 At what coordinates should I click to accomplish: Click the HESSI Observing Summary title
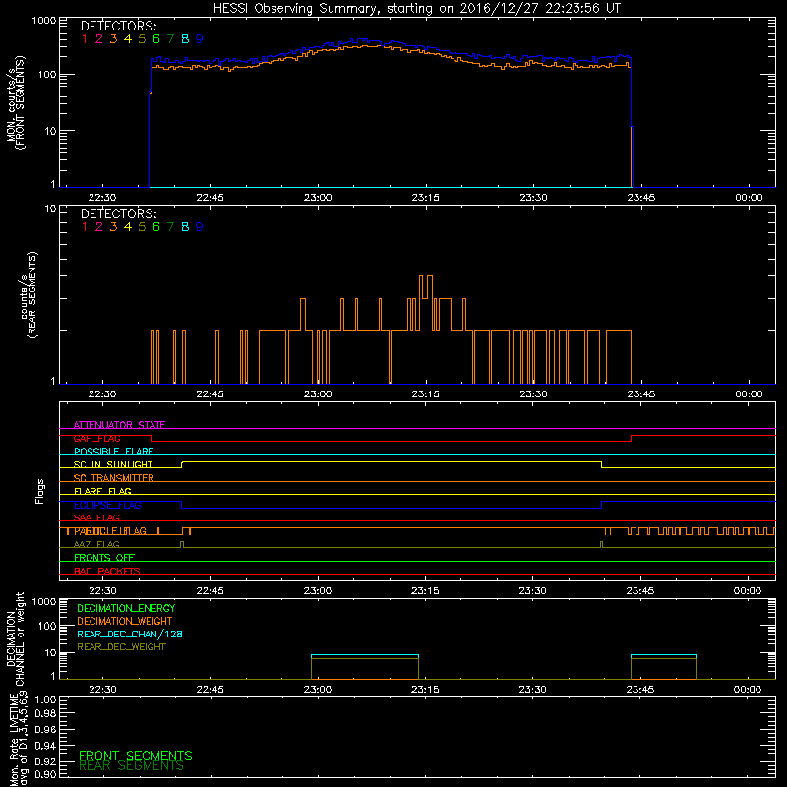[x=416, y=9]
